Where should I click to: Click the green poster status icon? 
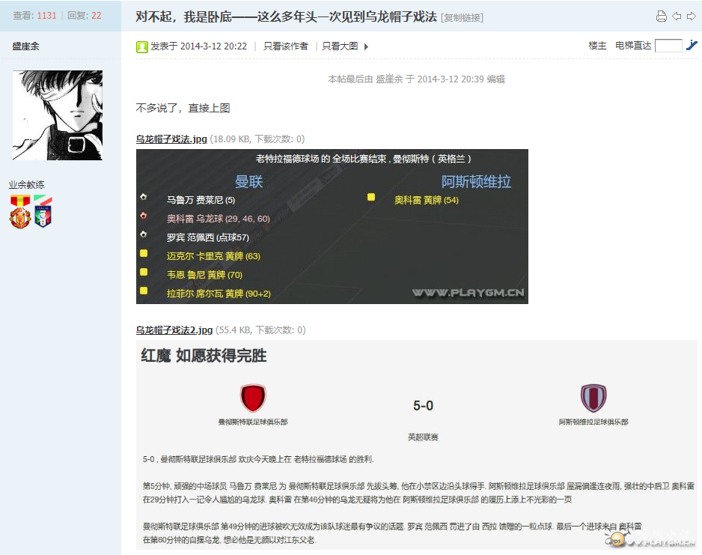tap(142, 46)
